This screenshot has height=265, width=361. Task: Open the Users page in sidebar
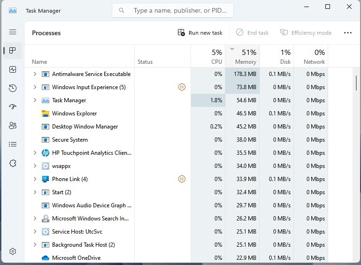tap(13, 126)
